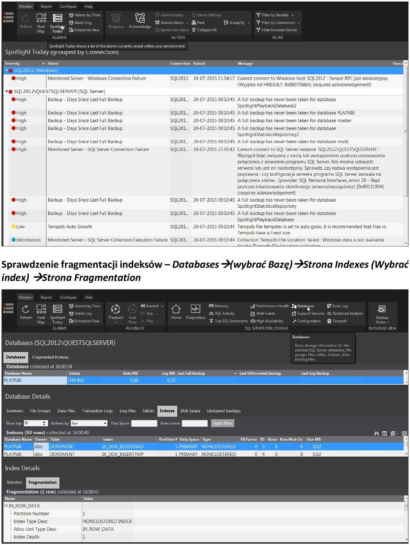Open Alarm History

pos(169,15)
